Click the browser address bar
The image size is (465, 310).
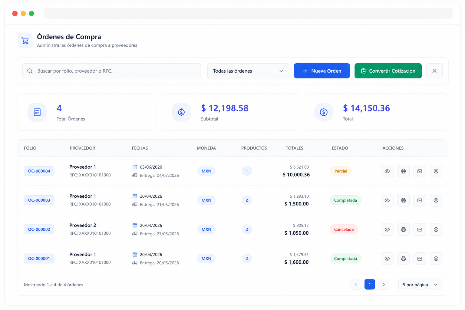coord(248,13)
